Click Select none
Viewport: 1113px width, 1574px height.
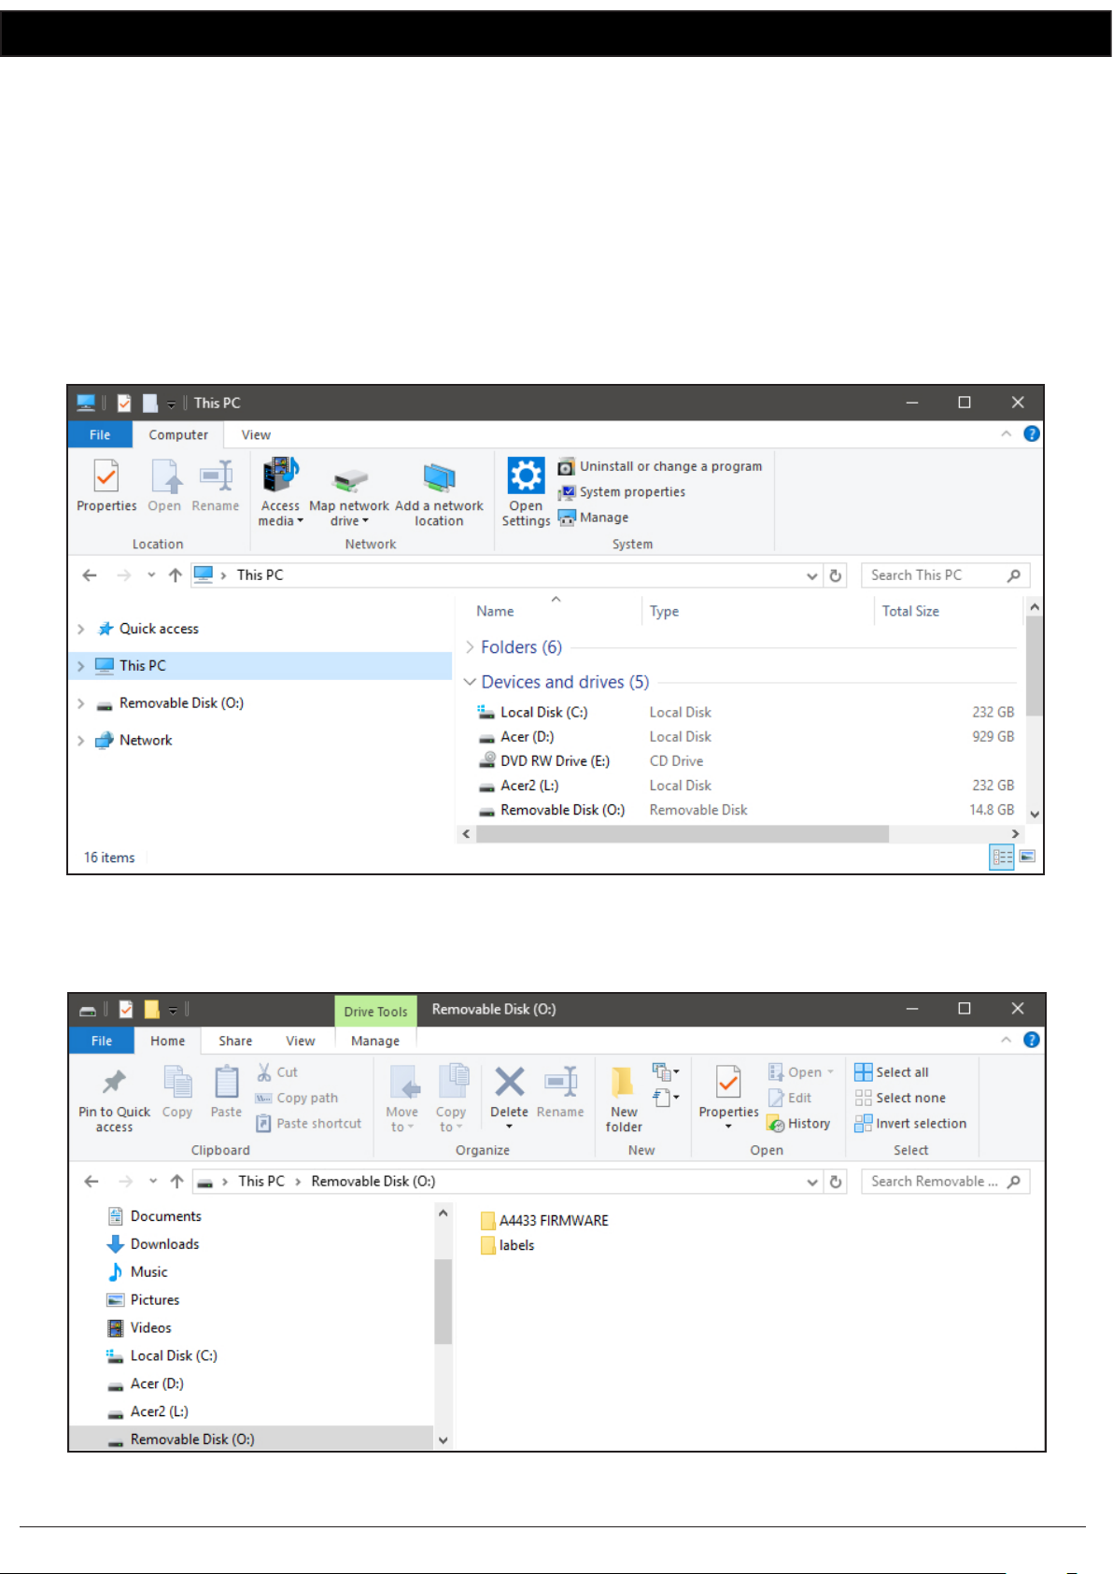(x=900, y=1098)
